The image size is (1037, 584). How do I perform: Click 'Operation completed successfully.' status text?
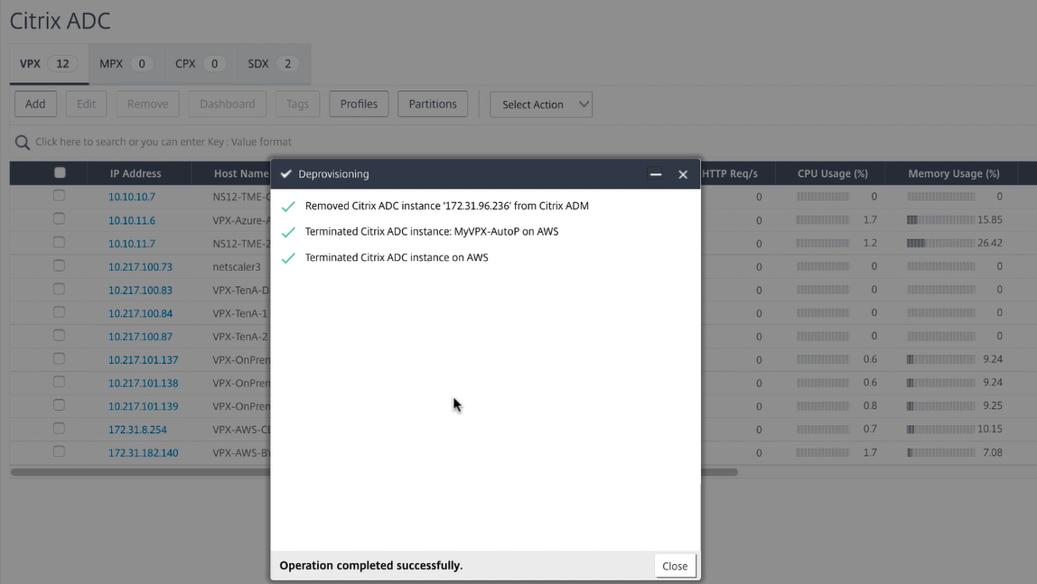(371, 566)
